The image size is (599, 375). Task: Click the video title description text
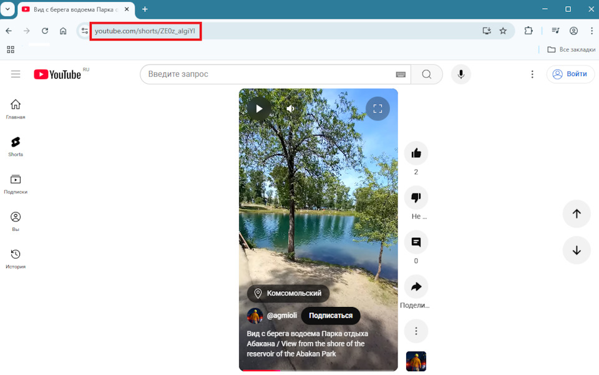click(307, 344)
